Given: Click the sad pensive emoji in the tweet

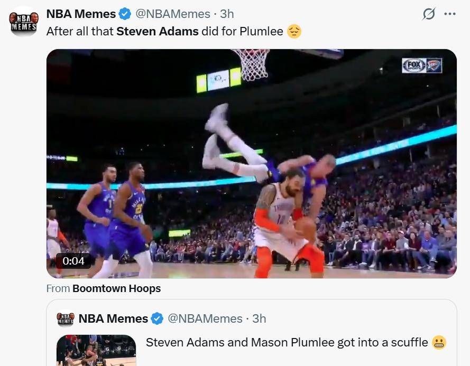Looking at the screenshot, I should (x=294, y=32).
